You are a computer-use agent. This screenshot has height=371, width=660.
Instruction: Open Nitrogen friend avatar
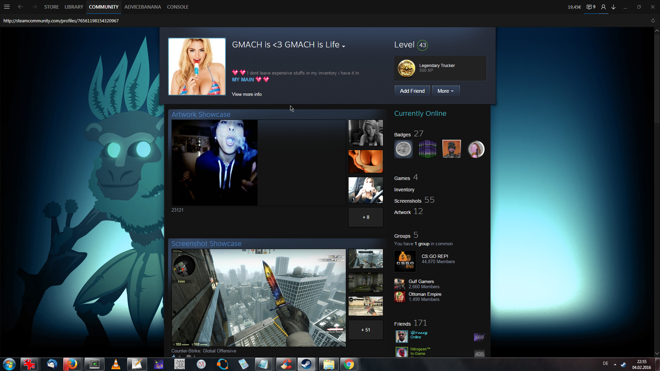(401, 352)
